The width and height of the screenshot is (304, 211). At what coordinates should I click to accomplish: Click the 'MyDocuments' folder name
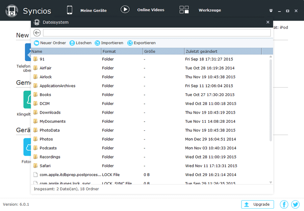pyautogui.click(x=53, y=121)
